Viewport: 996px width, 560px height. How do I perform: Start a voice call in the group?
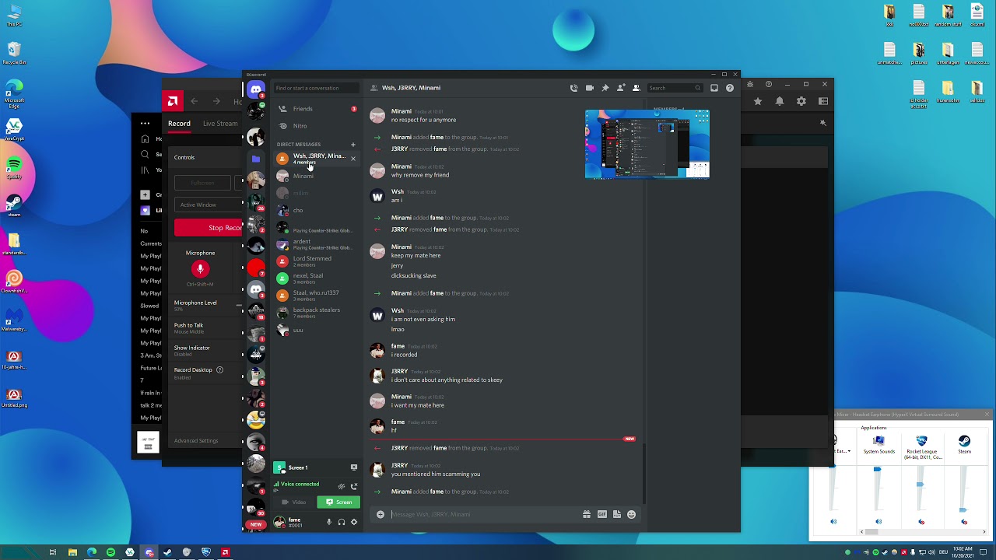(574, 88)
